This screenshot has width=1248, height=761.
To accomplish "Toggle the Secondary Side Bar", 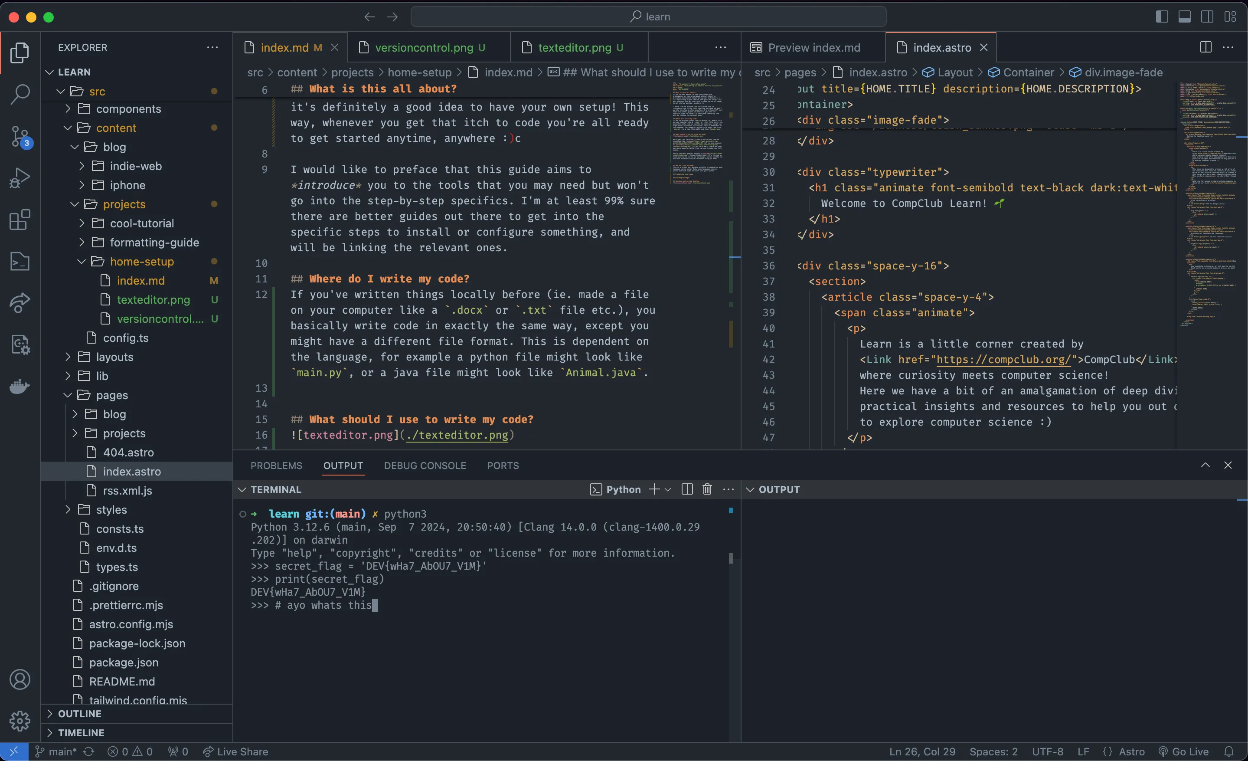I will [1206, 16].
